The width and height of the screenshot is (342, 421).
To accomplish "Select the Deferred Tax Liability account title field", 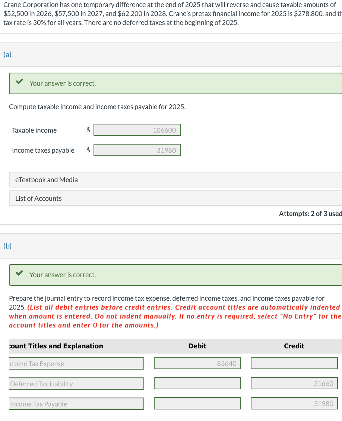I will 76,384.
